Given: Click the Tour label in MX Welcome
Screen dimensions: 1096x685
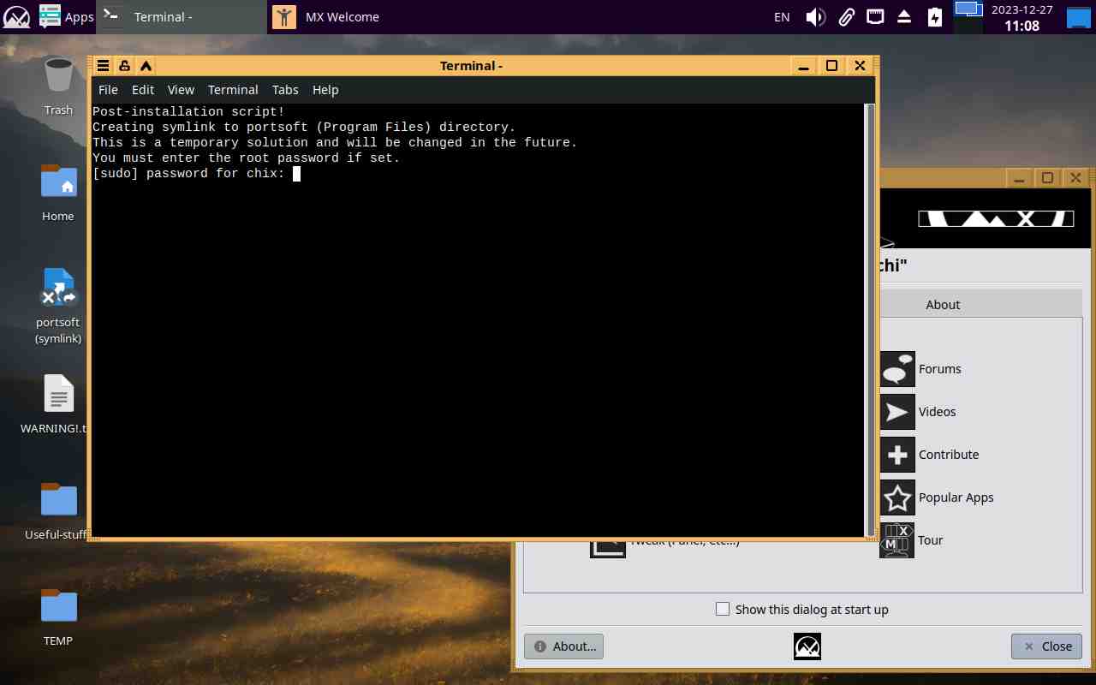Looking at the screenshot, I should point(931,540).
